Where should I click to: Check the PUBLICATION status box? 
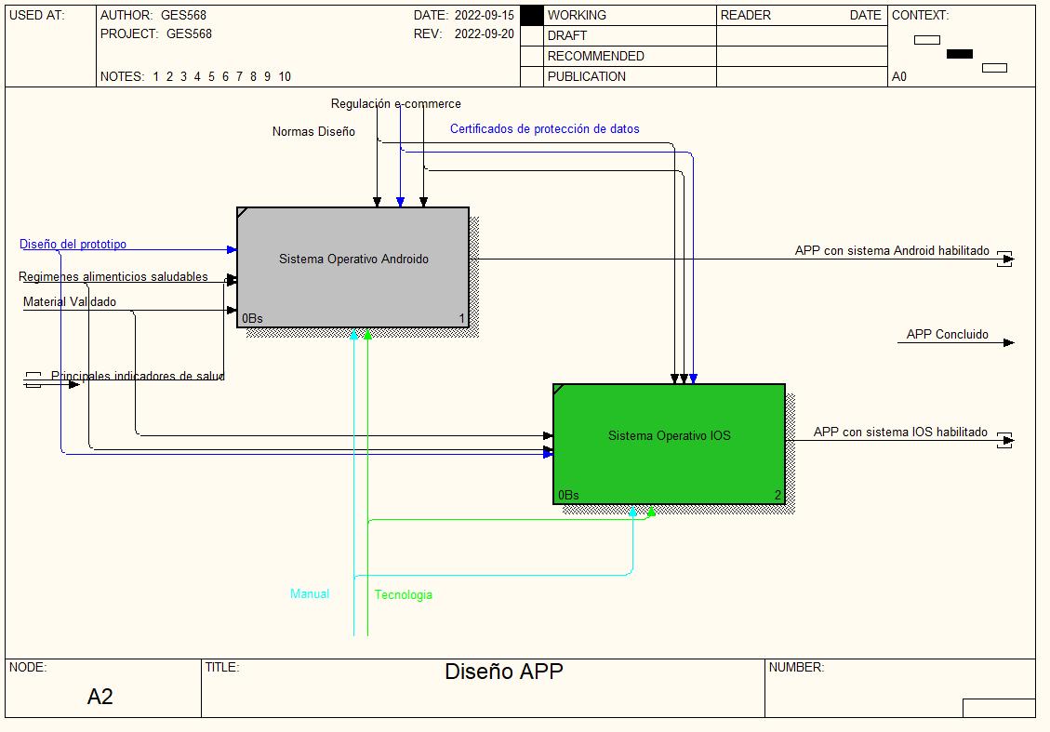pyautogui.click(x=531, y=76)
